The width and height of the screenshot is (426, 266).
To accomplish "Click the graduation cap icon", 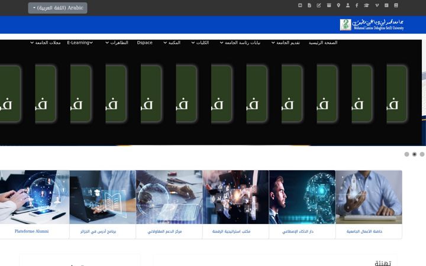I will click(366, 5).
